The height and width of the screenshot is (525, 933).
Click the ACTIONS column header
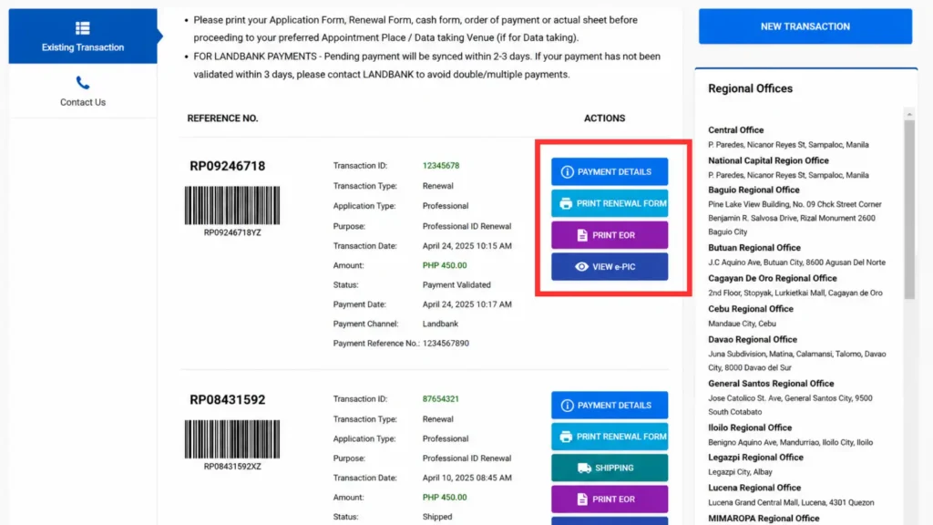pos(605,118)
